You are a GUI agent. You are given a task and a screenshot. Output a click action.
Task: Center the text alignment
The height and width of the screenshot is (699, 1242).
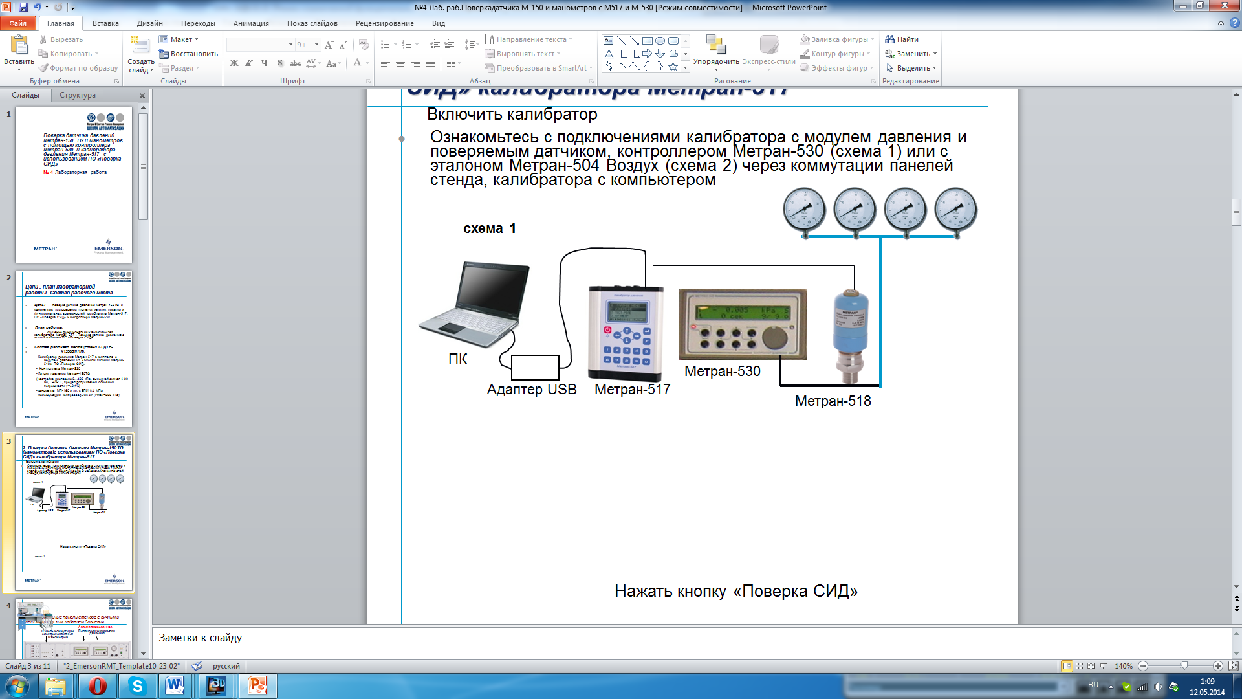point(400,63)
